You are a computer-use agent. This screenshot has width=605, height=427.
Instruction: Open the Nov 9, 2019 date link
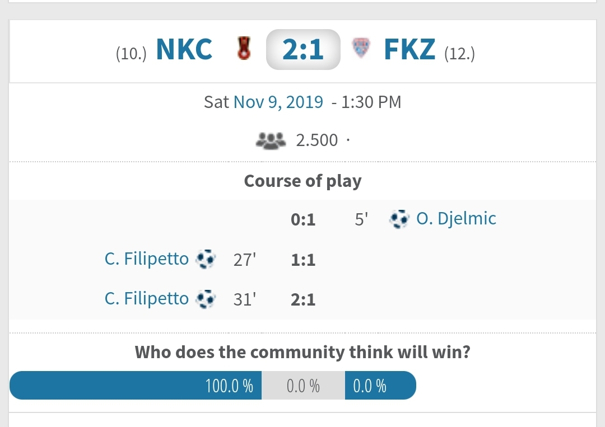pos(278,102)
